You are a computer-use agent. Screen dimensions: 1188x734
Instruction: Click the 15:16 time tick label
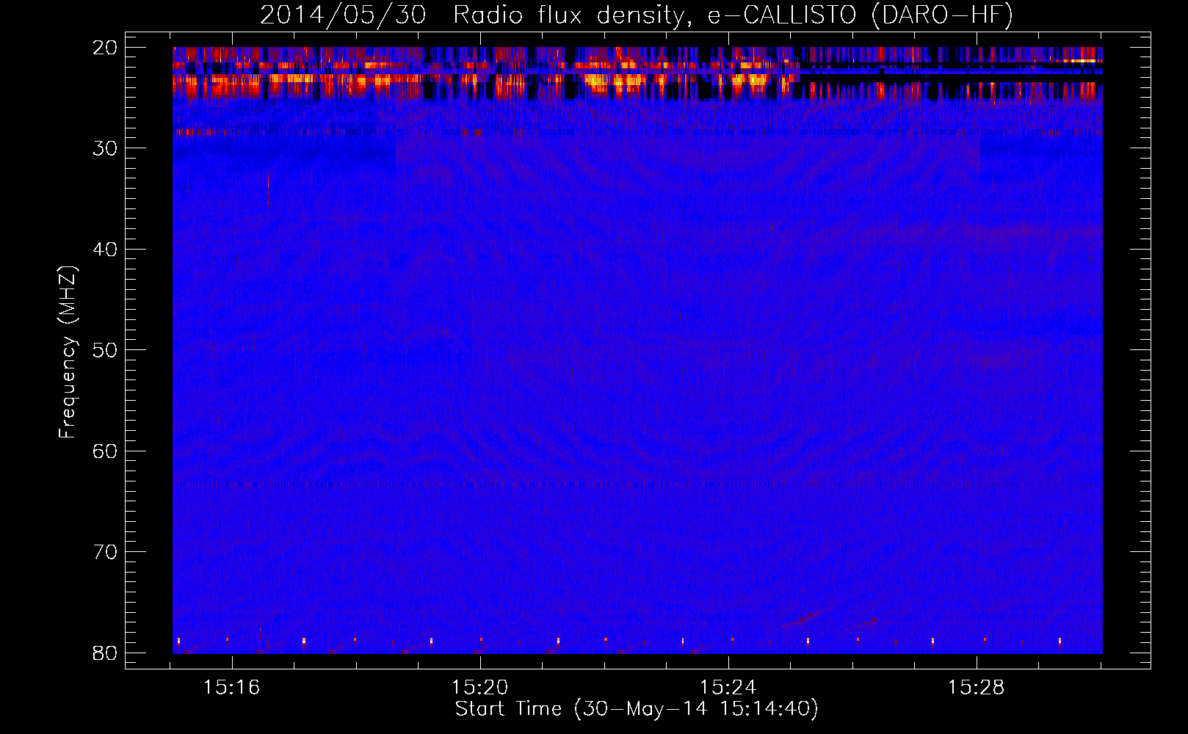tap(232, 688)
